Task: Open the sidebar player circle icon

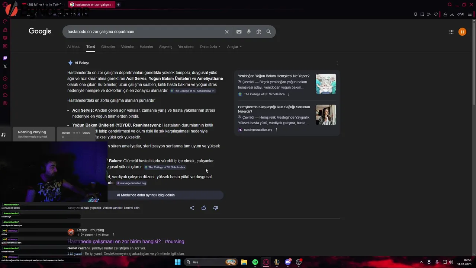Action: [5, 79]
